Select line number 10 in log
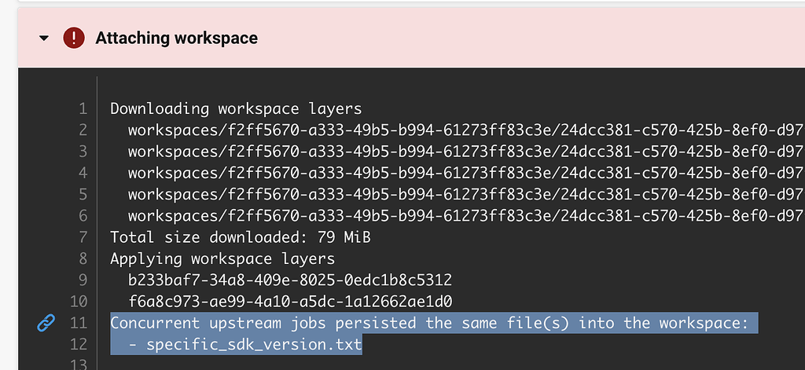This screenshot has width=805, height=370. click(x=79, y=301)
